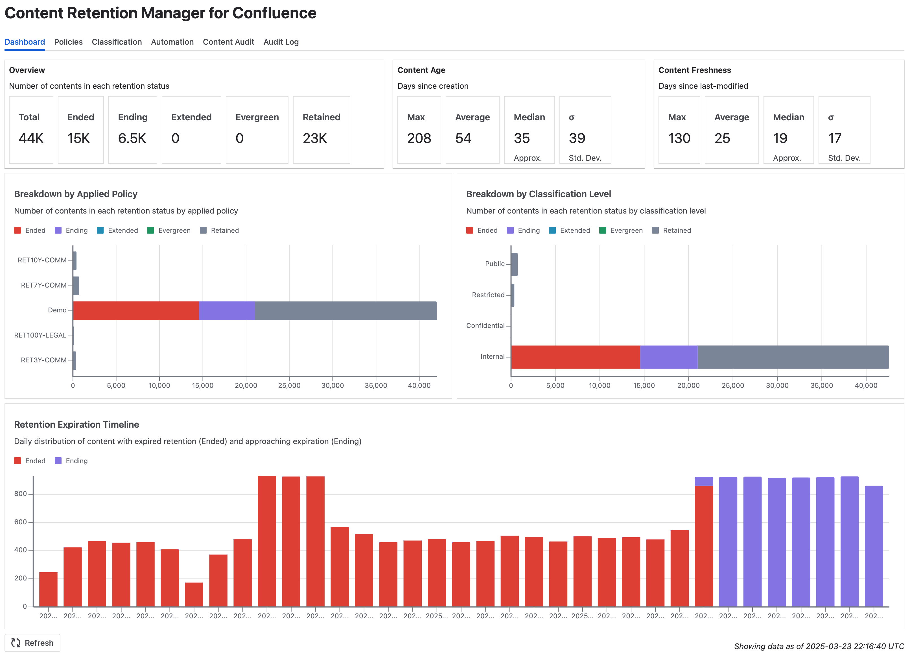Click the red Ended color swatch in timeline legend

click(18, 461)
